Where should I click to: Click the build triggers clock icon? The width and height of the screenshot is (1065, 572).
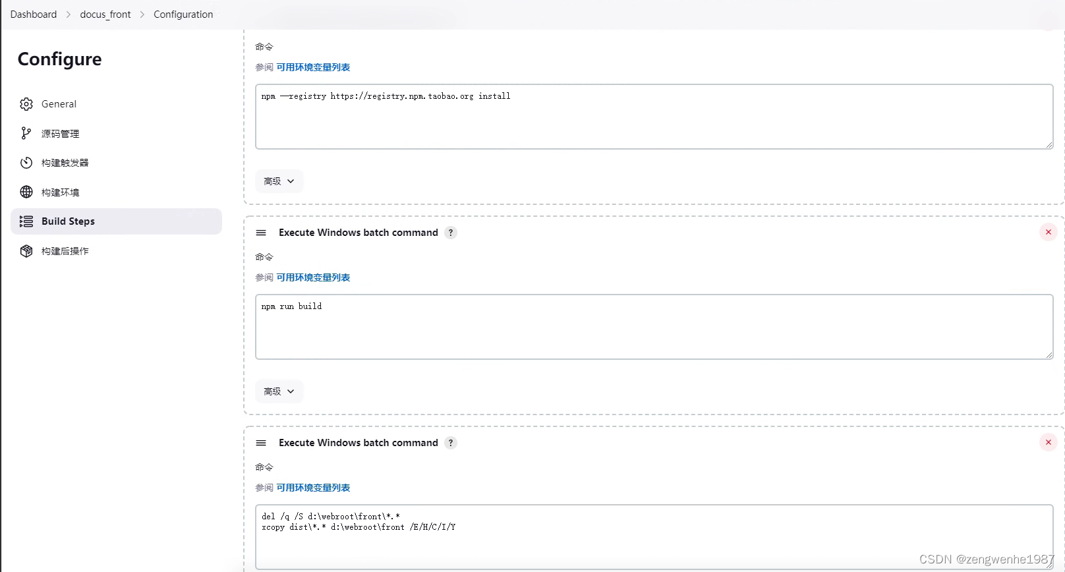tap(26, 163)
